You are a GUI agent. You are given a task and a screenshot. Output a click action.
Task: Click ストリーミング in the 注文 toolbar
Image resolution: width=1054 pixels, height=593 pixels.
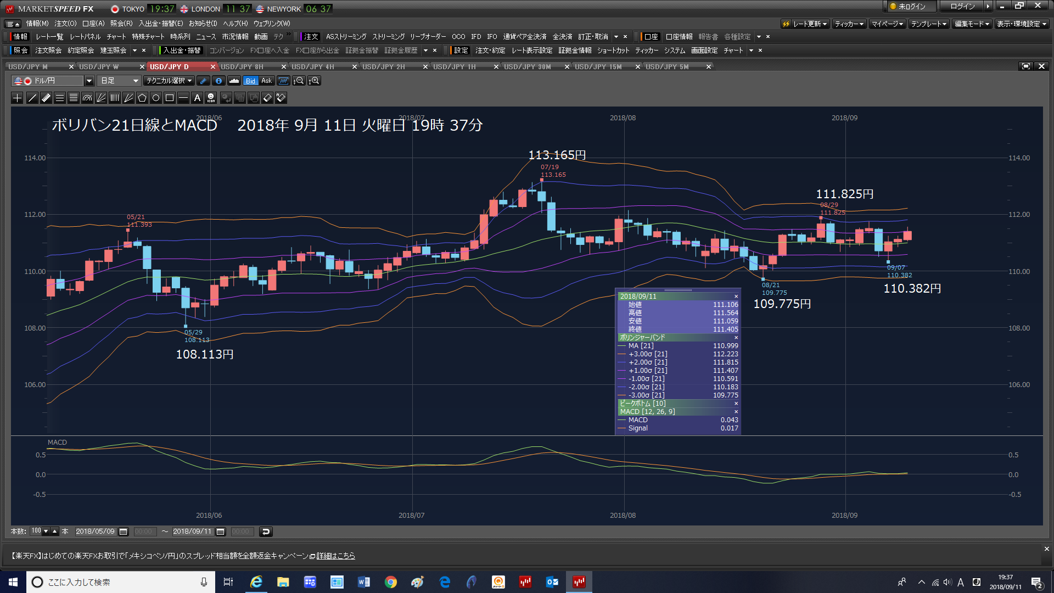point(388,37)
